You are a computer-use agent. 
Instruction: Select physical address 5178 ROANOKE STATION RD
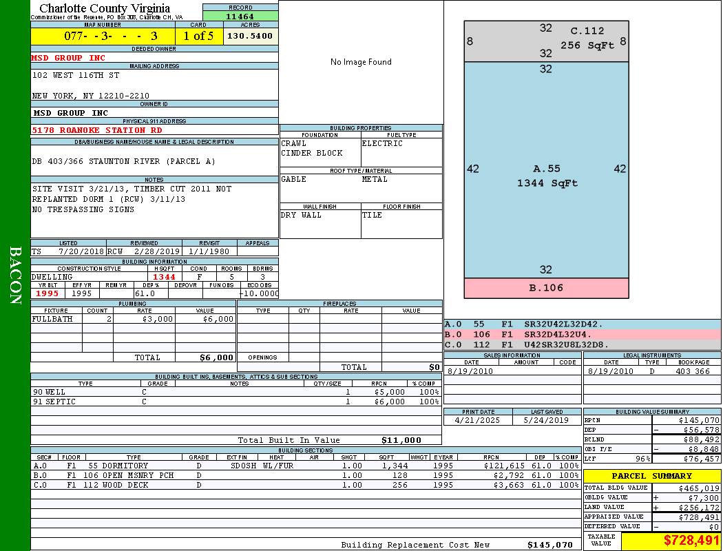pos(97,130)
